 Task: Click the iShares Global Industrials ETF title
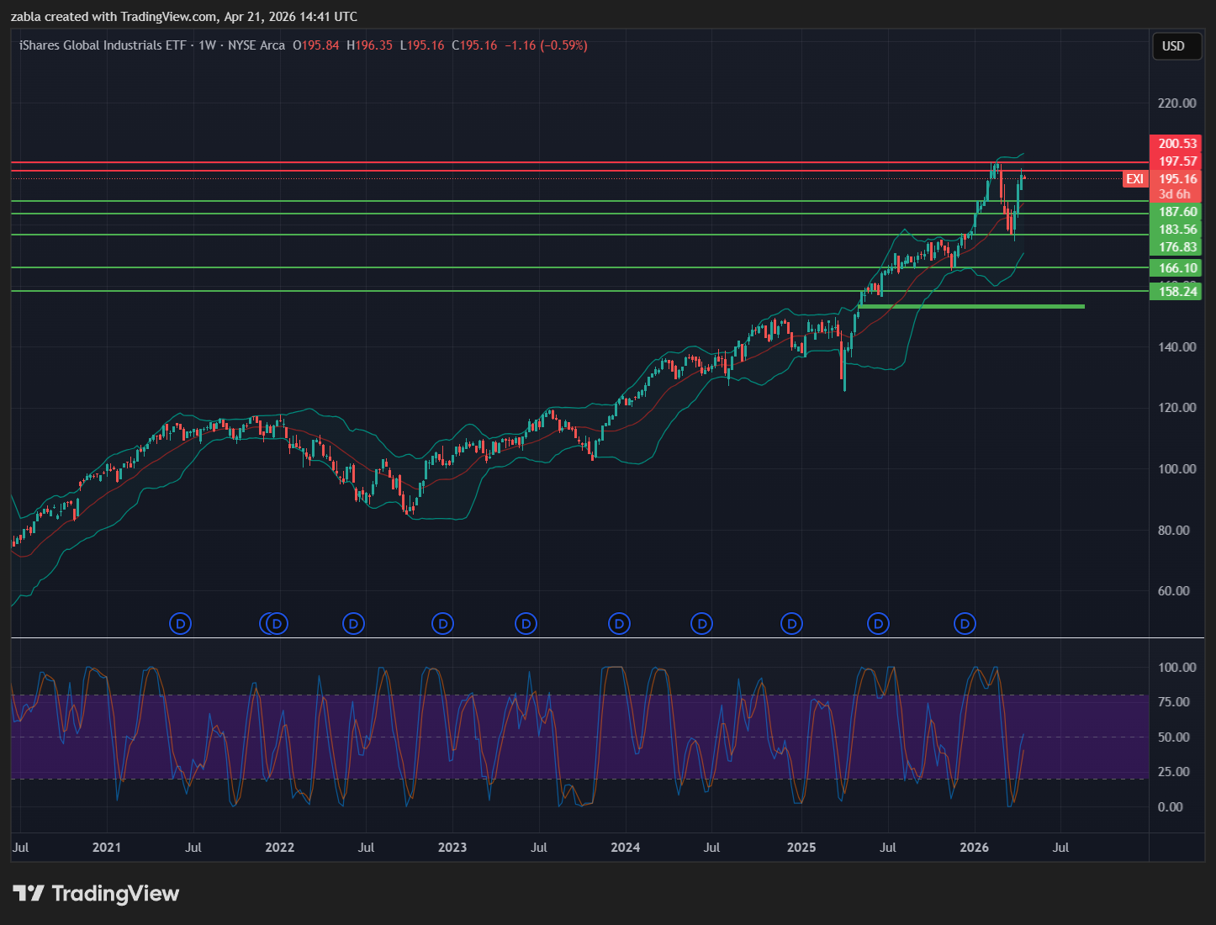click(103, 45)
